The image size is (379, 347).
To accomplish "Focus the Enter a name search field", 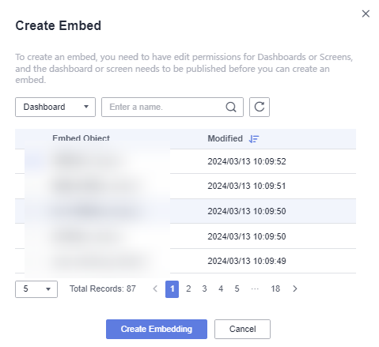I will tap(164, 107).
